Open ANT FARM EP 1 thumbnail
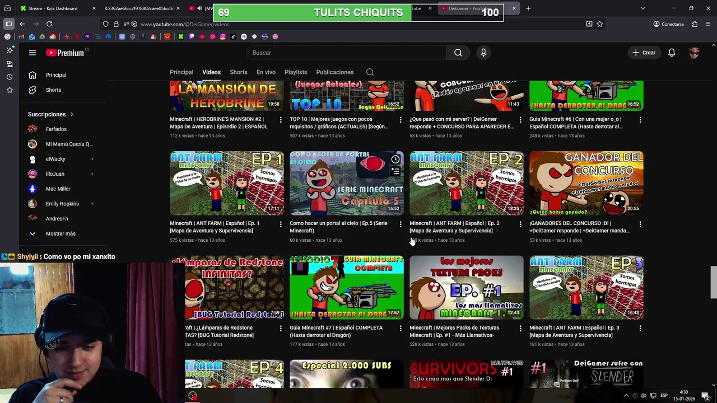Image resolution: width=717 pixels, height=403 pixels. click(x=227, y=183)
